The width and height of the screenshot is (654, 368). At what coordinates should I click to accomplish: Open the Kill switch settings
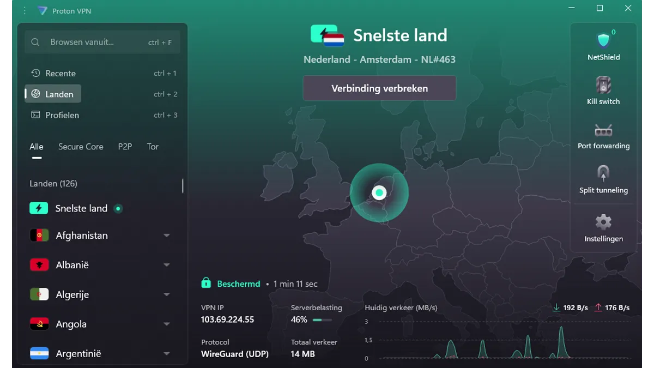pos(603,90)
